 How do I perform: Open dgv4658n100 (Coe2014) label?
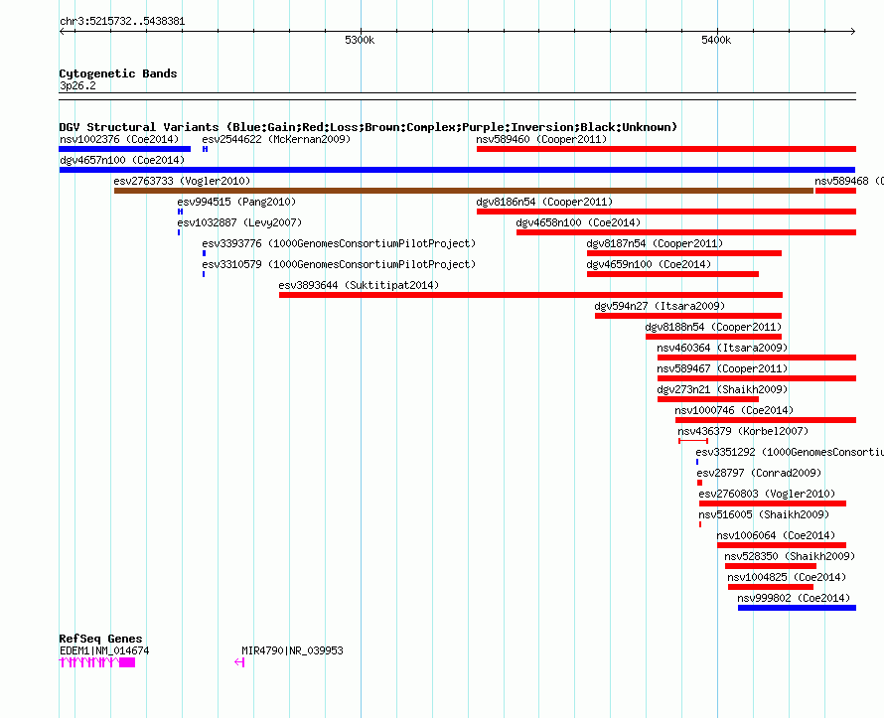(x=578, y=222)
